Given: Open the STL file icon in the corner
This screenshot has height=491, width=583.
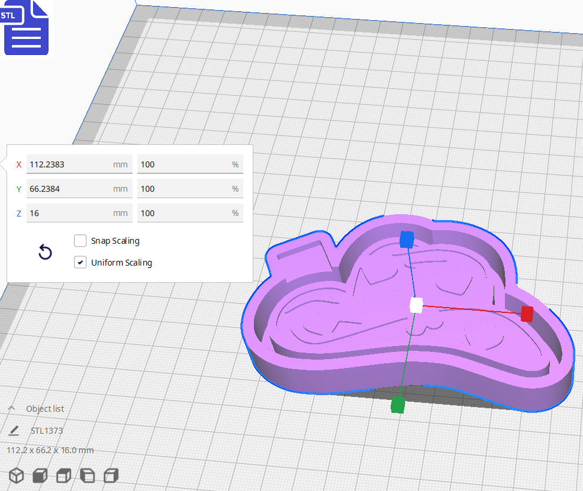Looking at the screenshot, I should pyautogui.click(x=26, y=28).
